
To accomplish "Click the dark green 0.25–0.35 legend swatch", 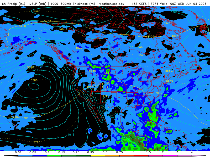I will (83, 156).
